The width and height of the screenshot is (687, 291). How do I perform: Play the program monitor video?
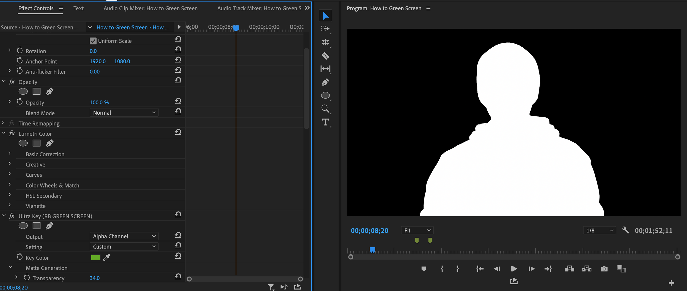[514, 269]
